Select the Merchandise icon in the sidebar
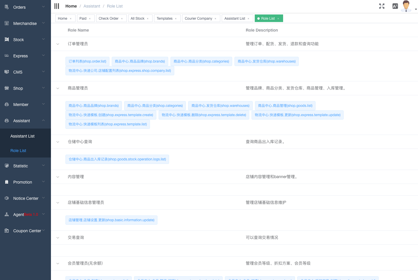 tap(6, 23)
